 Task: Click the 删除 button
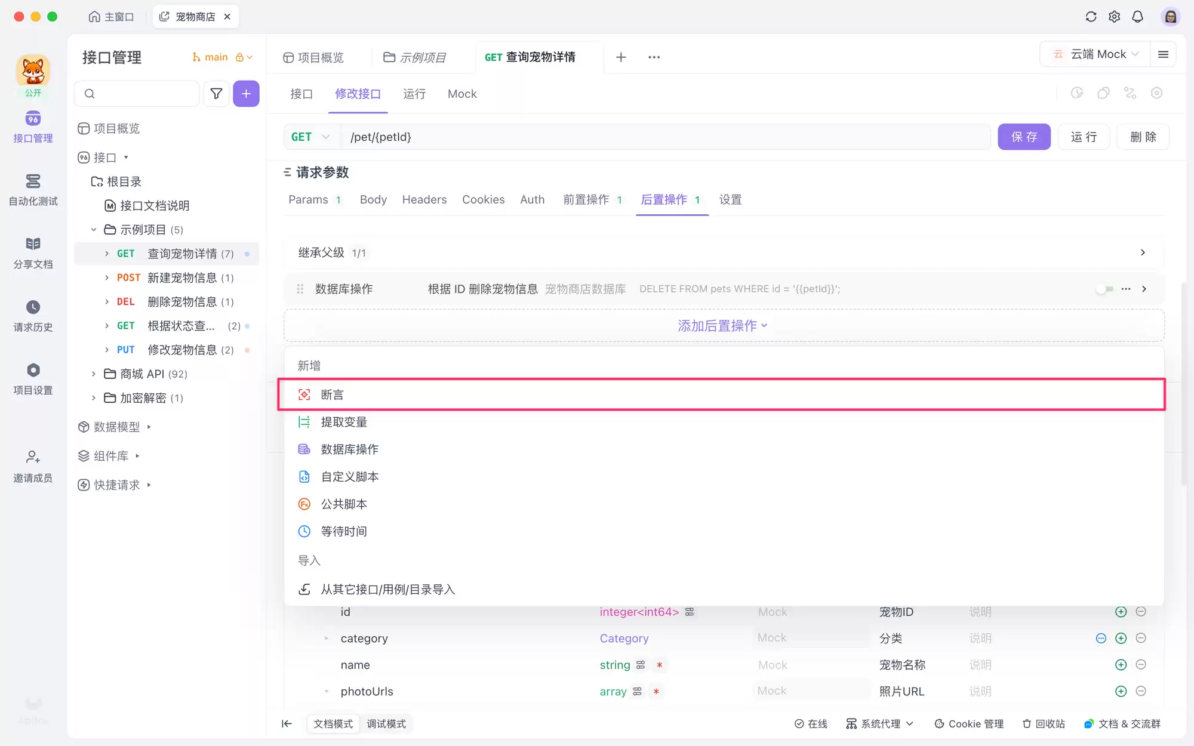[x=1143, y=137]
